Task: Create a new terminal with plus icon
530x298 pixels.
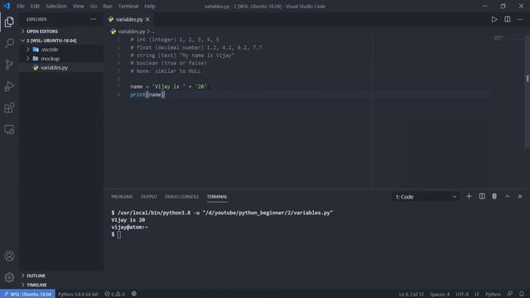Action: point(469,196)
